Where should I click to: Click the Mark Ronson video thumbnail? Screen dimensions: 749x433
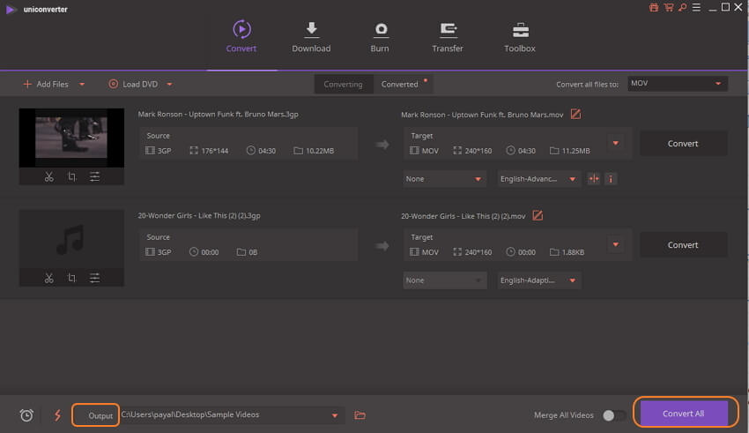coord(71,138)
